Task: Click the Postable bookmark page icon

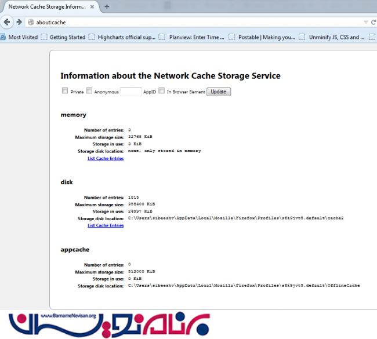Action: point(231,37)
